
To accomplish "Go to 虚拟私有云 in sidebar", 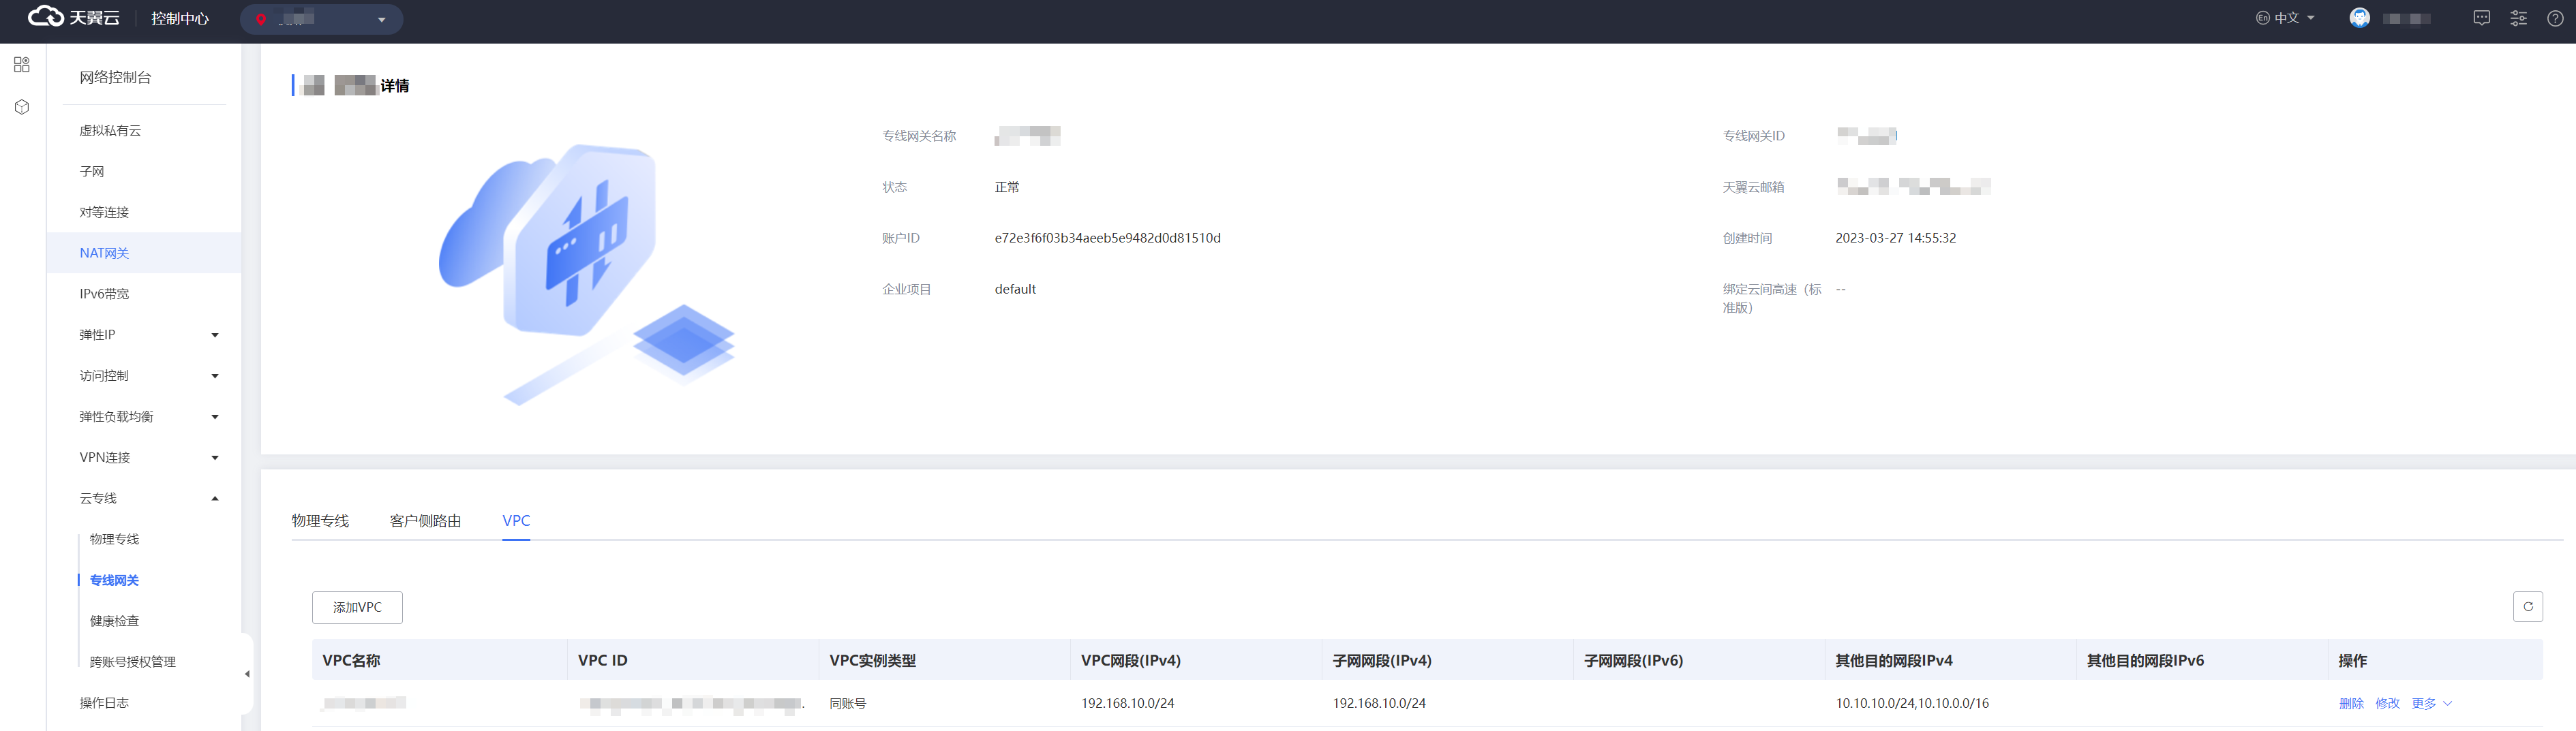I will 110,131.
